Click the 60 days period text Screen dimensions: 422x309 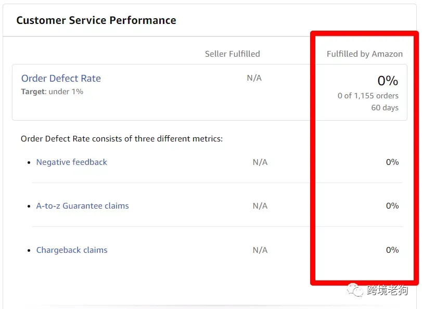[x=385, y=108]
